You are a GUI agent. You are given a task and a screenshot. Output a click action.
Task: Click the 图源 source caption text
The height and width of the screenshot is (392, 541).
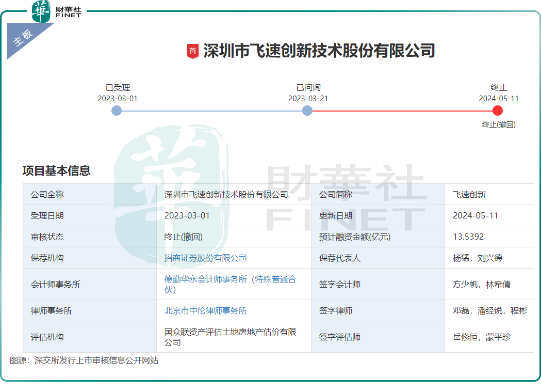click(x=84, y=360)
